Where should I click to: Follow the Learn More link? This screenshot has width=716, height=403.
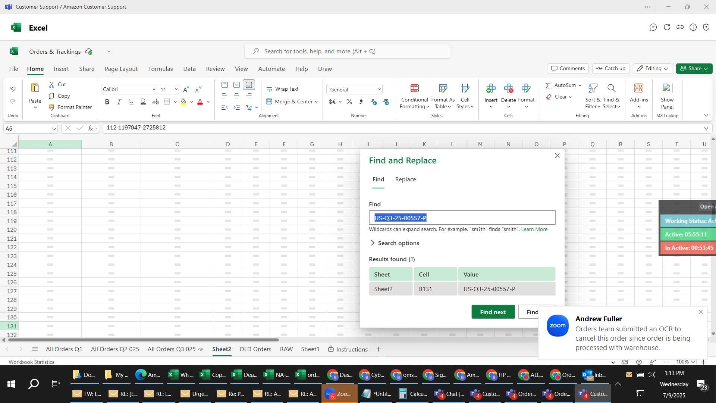[534, 229]
